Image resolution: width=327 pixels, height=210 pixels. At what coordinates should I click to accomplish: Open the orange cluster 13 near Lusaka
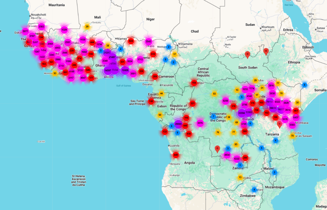[x=240, y=177]
